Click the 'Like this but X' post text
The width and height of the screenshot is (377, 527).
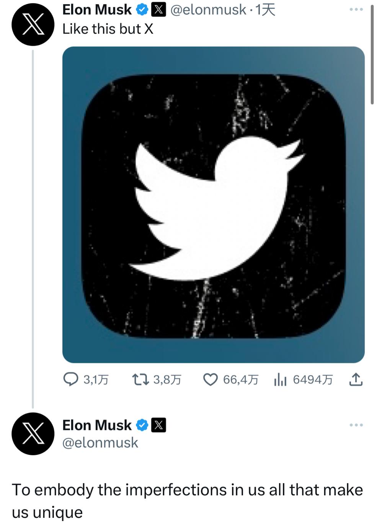[x=108, y=29]
